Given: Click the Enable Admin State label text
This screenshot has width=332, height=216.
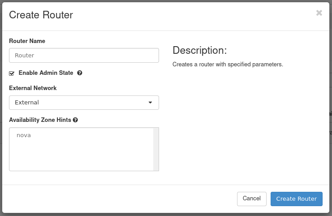Looking at the screenshot, I should click(46, 73).
